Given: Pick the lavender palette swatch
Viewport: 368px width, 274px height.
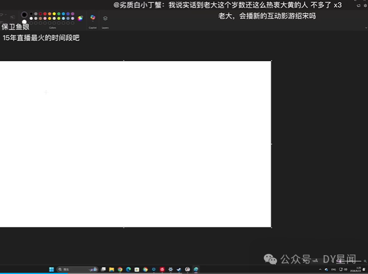Looking at the screenshot, I should click(x=72, y=18).
